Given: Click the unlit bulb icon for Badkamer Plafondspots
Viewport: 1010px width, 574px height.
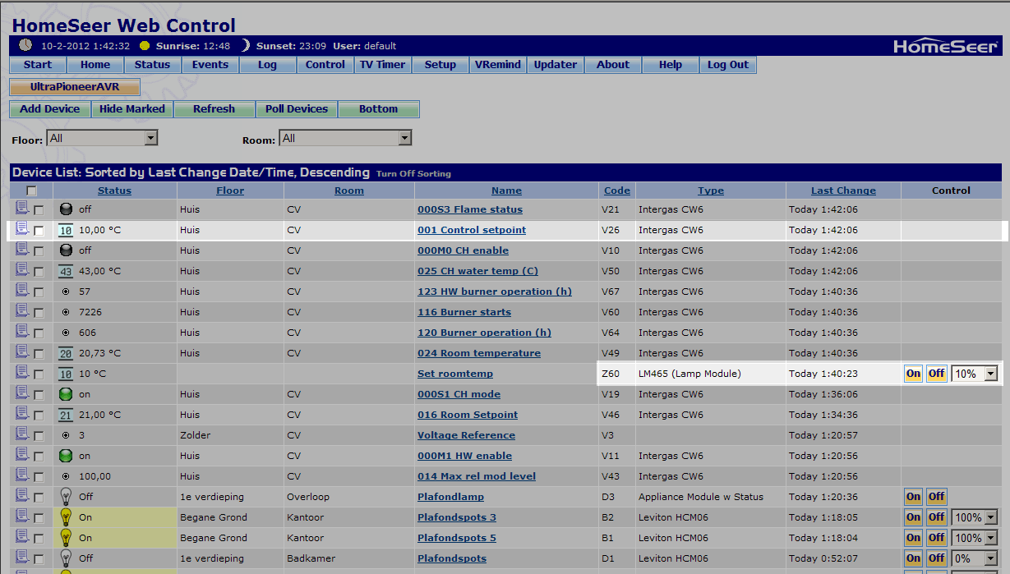Looking at the screenshot, I should tap(66, 558).
